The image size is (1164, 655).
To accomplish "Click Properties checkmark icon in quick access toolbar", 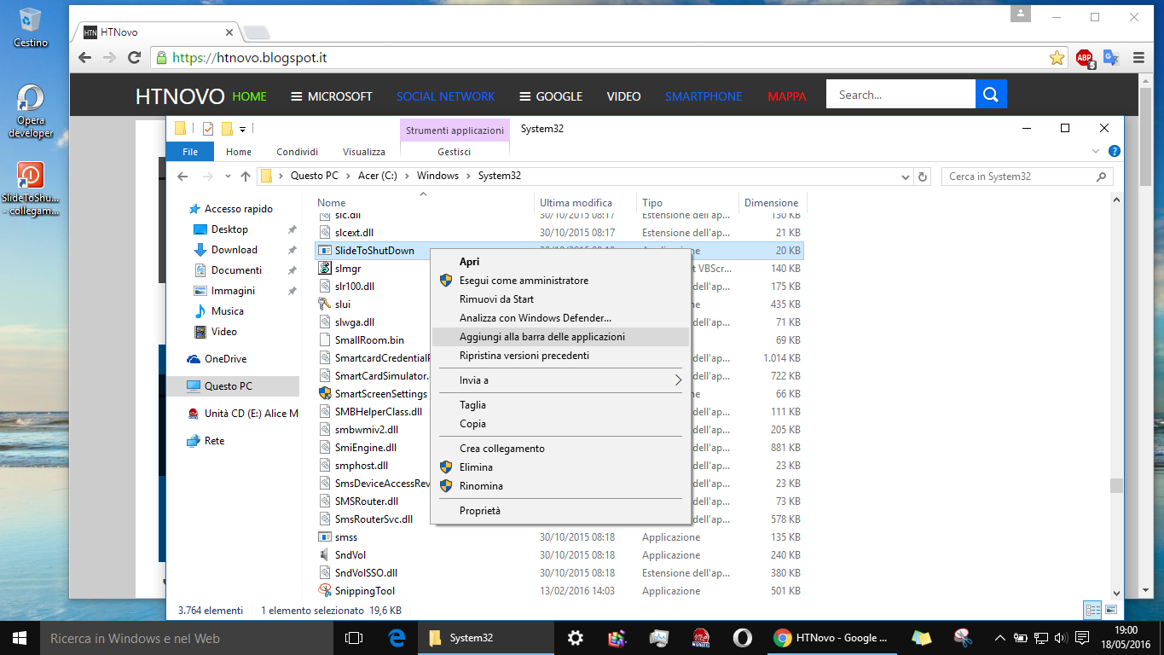I will pos(208,129).
